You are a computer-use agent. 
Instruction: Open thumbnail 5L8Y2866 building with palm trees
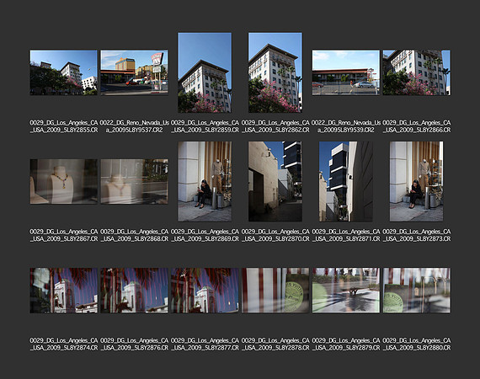[416, 72]
